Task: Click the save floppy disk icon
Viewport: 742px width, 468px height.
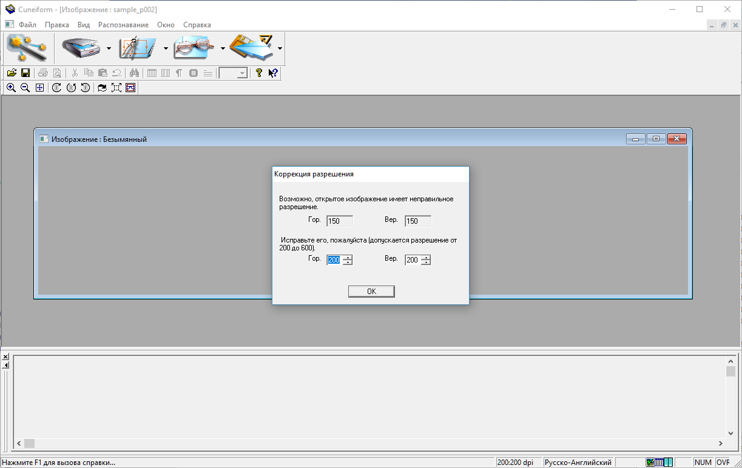Action: (x=25, y=73)
